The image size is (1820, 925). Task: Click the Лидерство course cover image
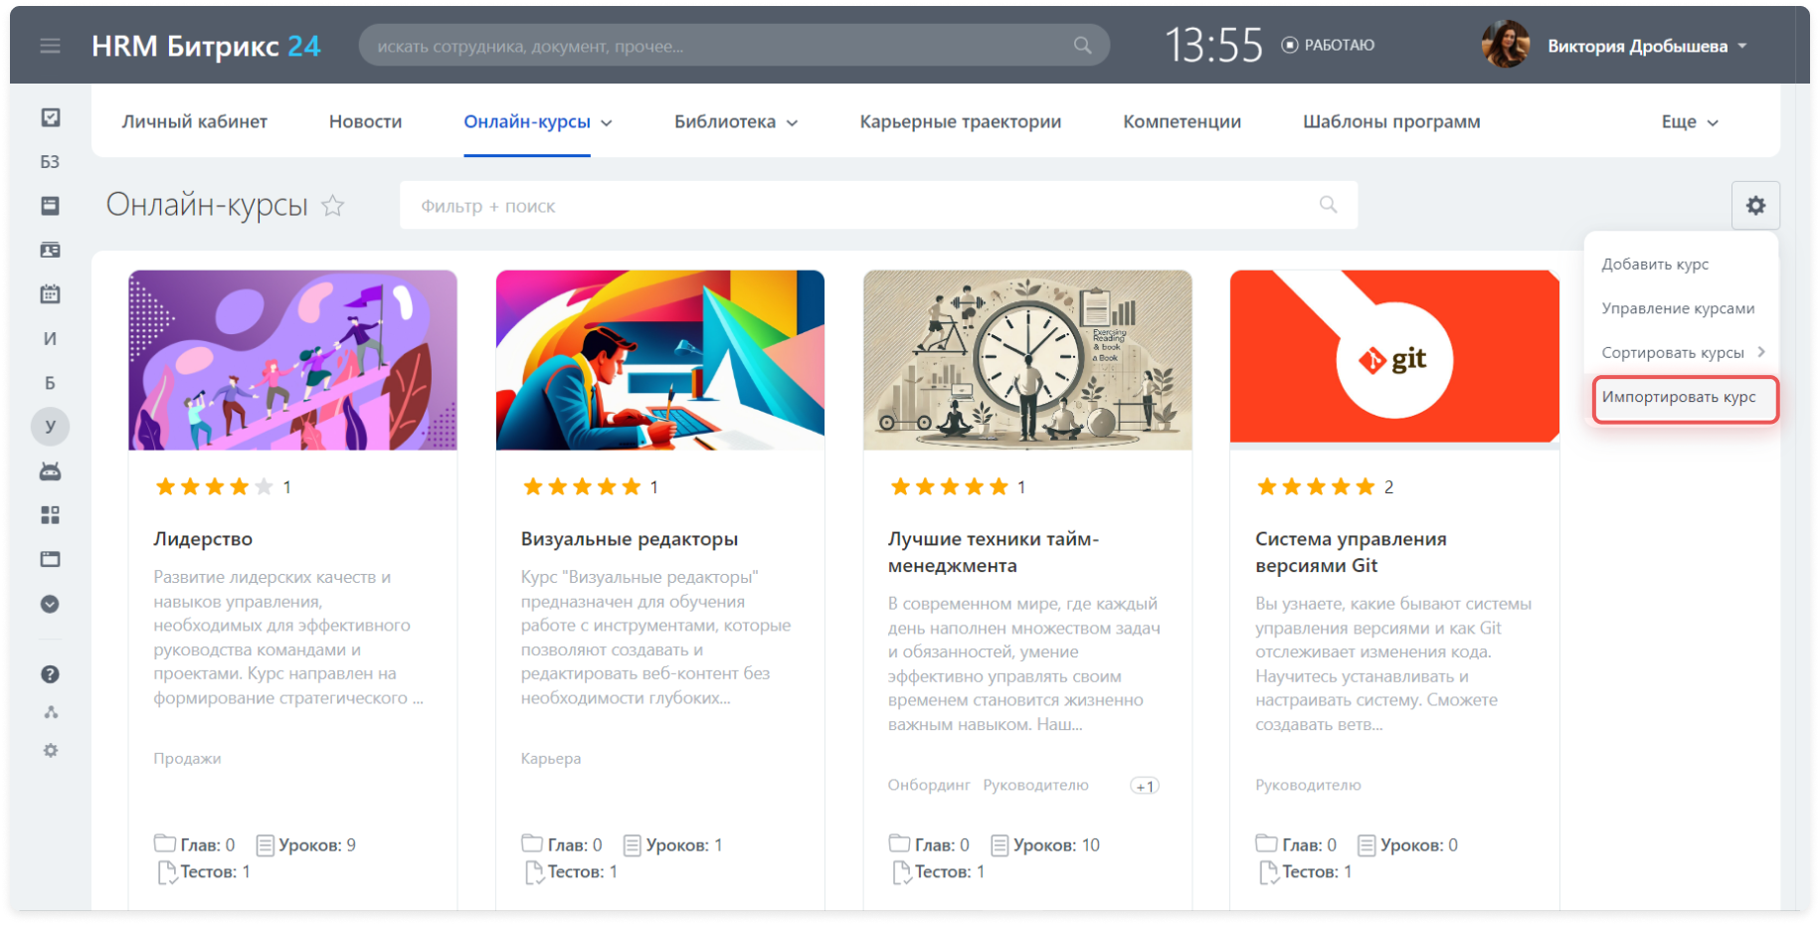(x=292, y=360)
